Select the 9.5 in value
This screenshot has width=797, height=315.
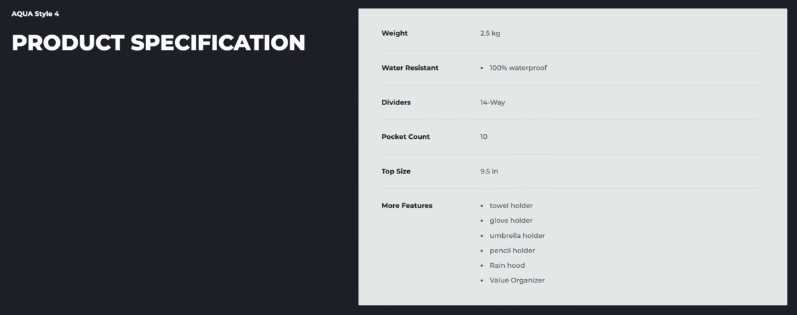(x=489, y=171)
